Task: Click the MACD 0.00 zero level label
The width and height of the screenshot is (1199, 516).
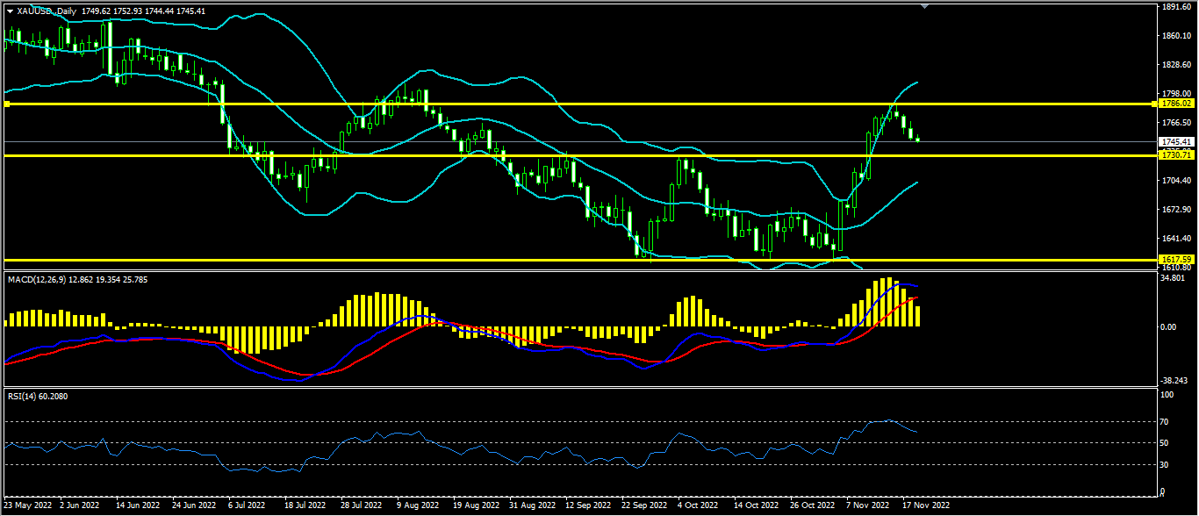Action: 1169,327
